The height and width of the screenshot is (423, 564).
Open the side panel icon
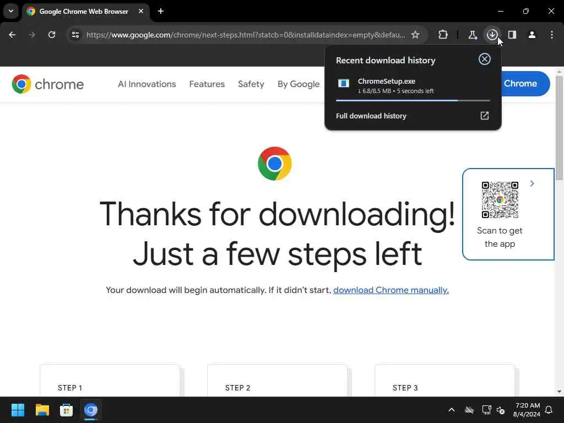tap(512, 35)
